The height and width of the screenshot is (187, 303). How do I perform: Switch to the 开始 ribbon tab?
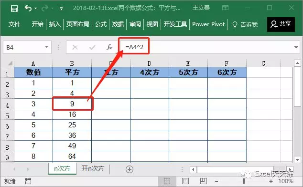(x=37, y=24)
